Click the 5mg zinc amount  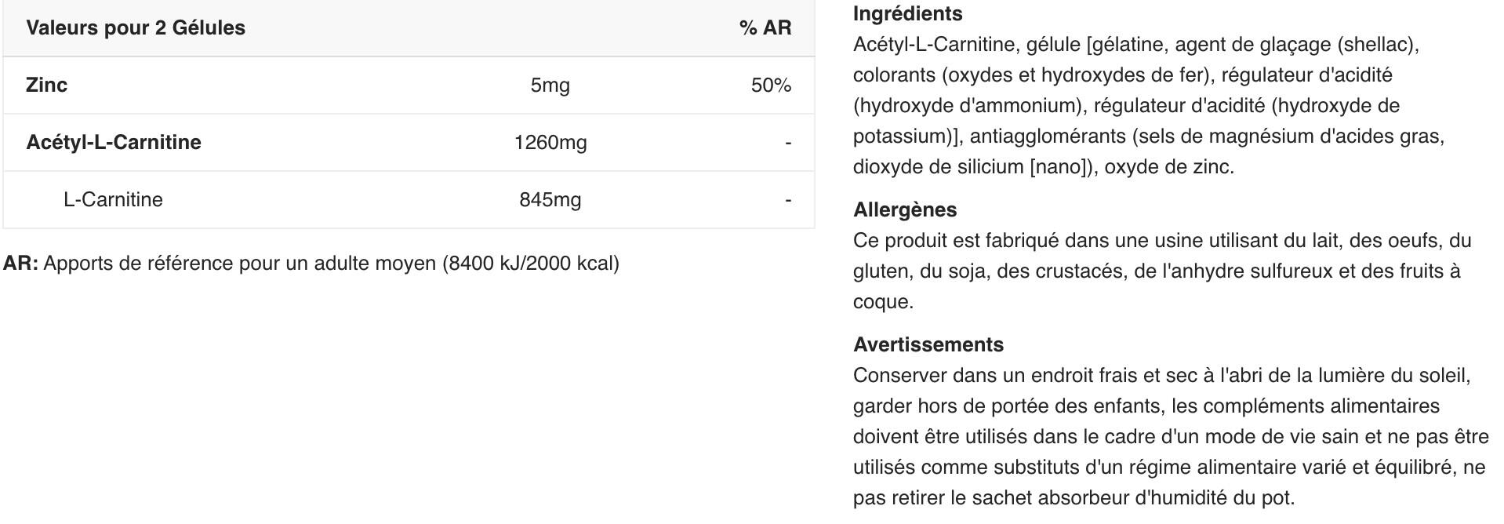tap(550, 86)
